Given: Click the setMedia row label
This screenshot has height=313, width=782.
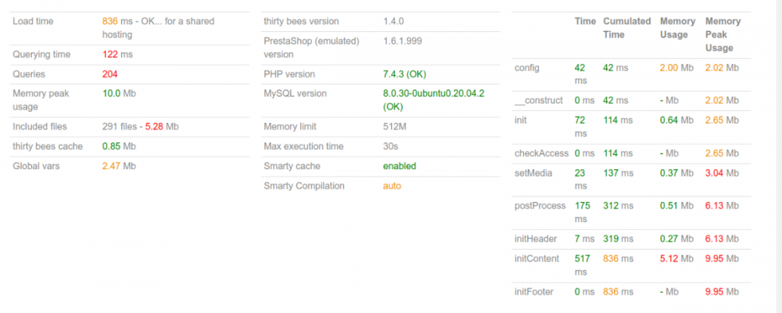Looking at the screenshot, I should coord(533,173).
